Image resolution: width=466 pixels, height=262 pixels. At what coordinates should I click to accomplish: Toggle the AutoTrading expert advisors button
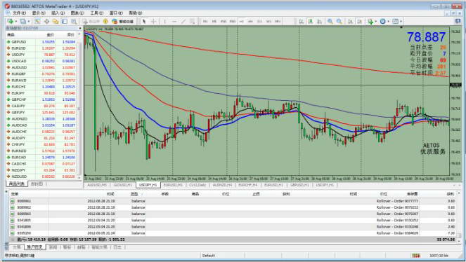click(123, 21)
